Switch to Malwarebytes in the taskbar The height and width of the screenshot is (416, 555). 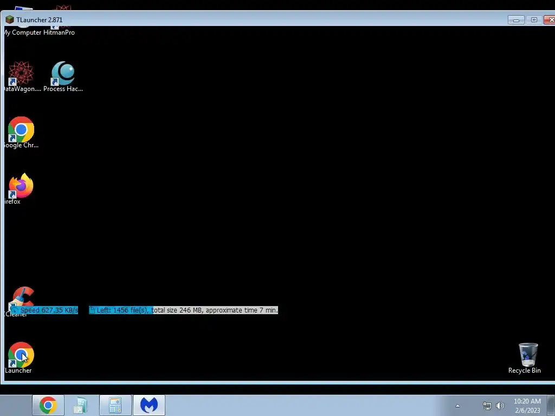(149, 405)
